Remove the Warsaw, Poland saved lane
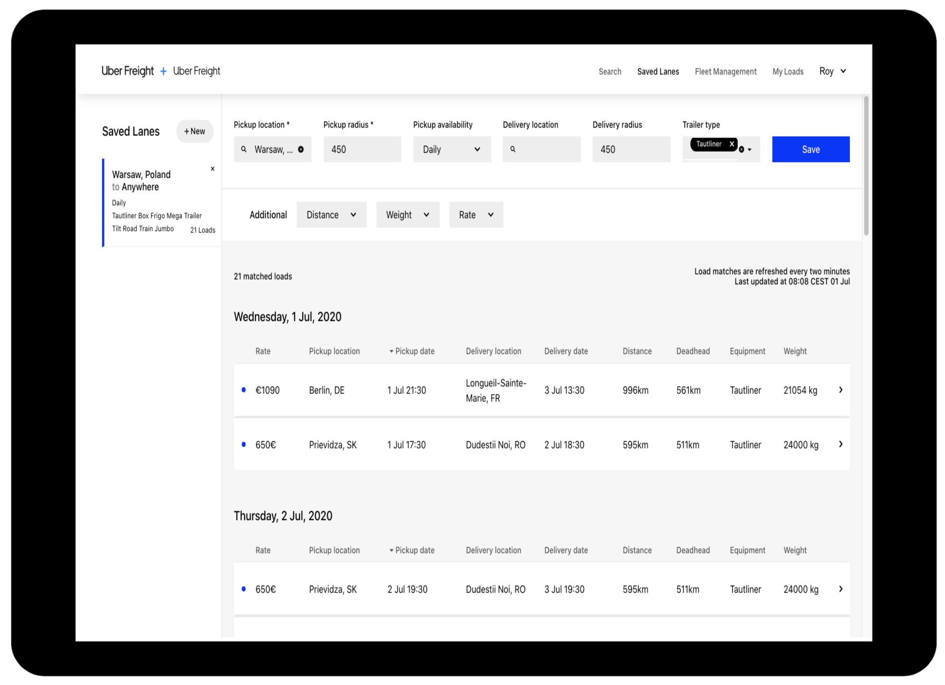The height and width of the screenshot is (685, 945). coord(212,169)
